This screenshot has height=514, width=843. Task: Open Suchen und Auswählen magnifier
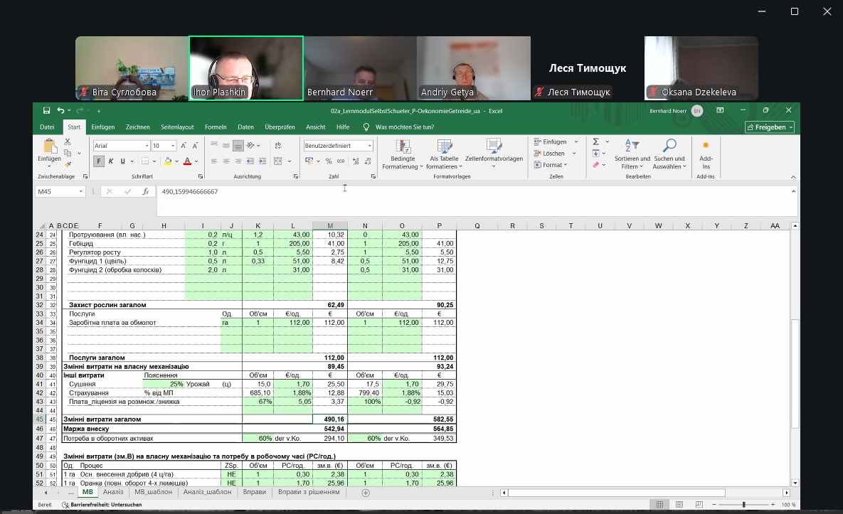tap(669, 154)
